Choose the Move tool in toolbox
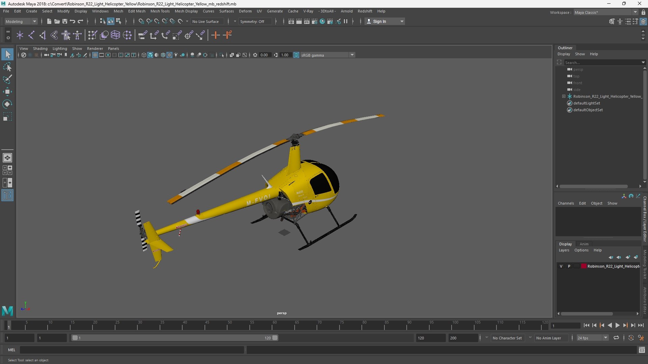 pyautogui.click(x=7, y=92)
